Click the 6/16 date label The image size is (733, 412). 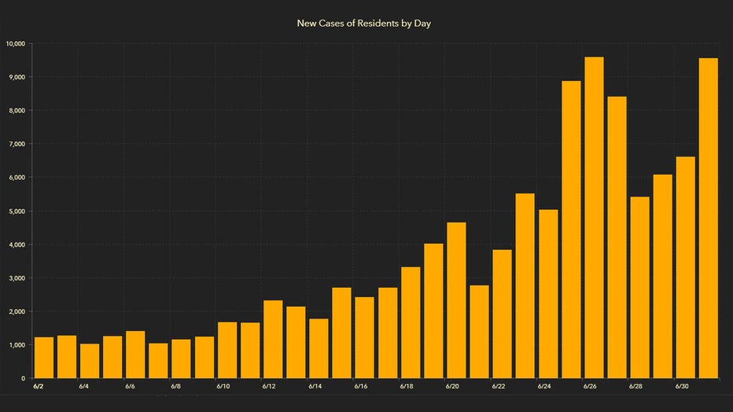[361, 386]
